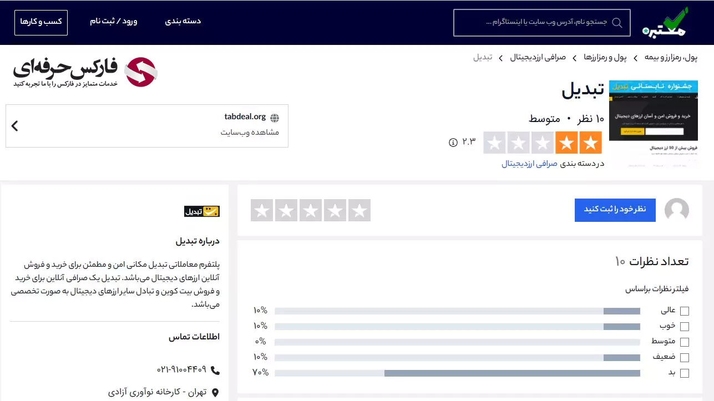The width and height of the screenshot is (714, 401).
Task: Click the location pin icon beside Tehran address
Action: tap(215, 393)
